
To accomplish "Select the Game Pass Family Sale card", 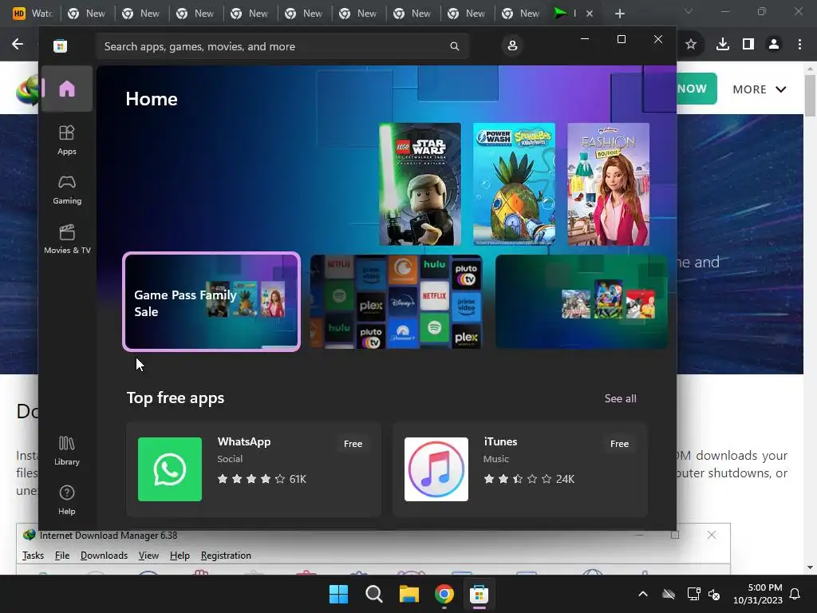I will (x=211, y=302).
